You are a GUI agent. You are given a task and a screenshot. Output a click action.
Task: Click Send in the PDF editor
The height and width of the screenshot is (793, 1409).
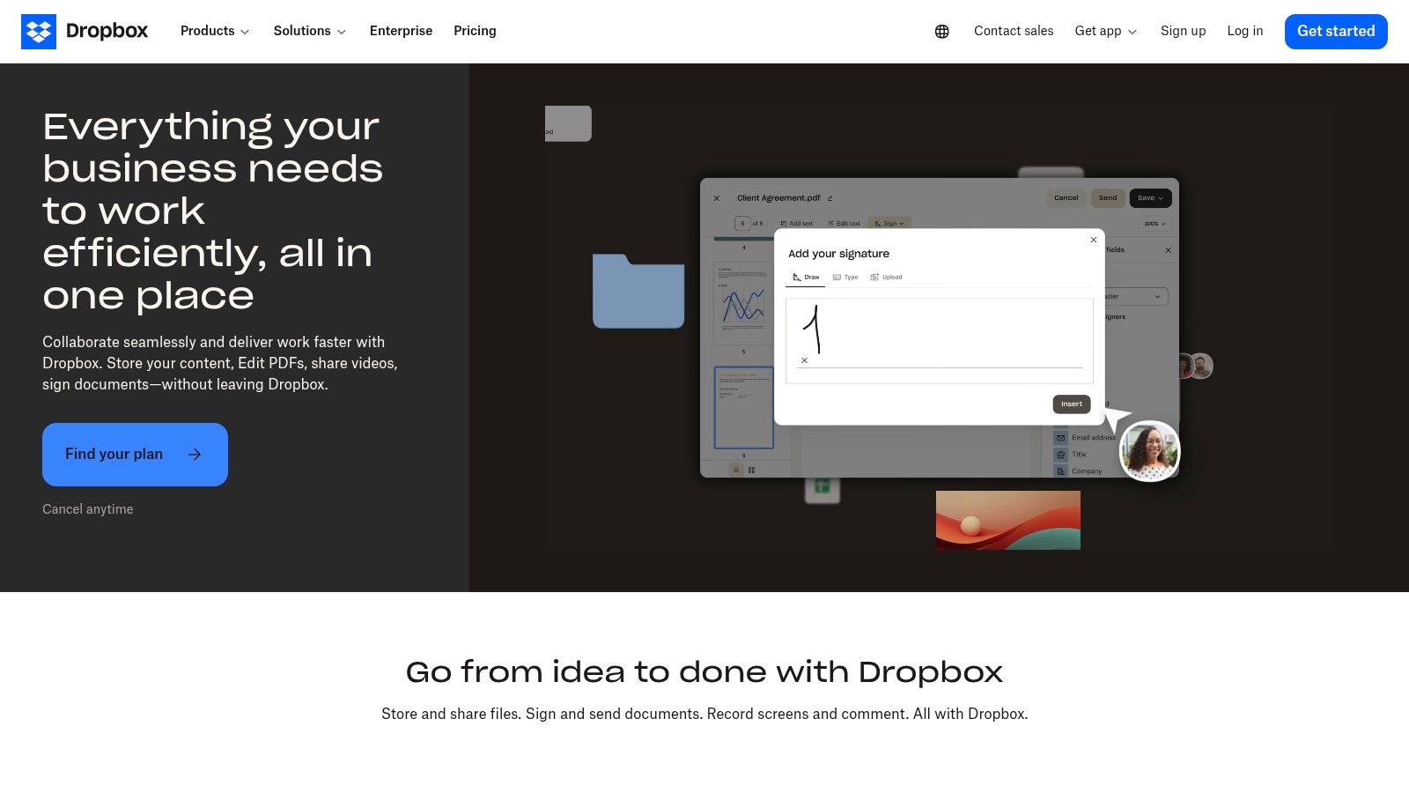(x=1108, y=198)
